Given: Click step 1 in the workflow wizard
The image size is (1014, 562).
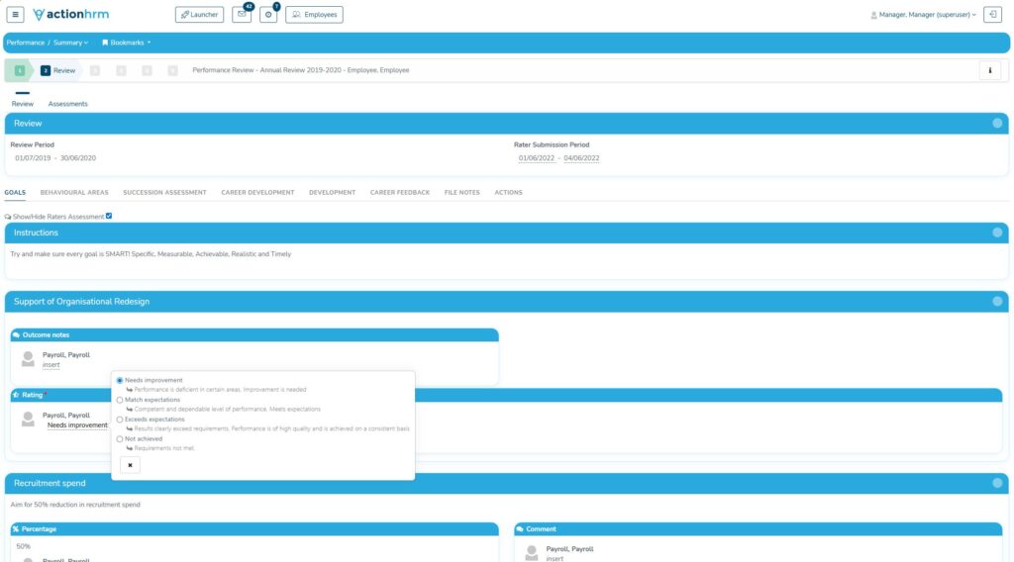Looking at the screenshot, I should point(20,70).
